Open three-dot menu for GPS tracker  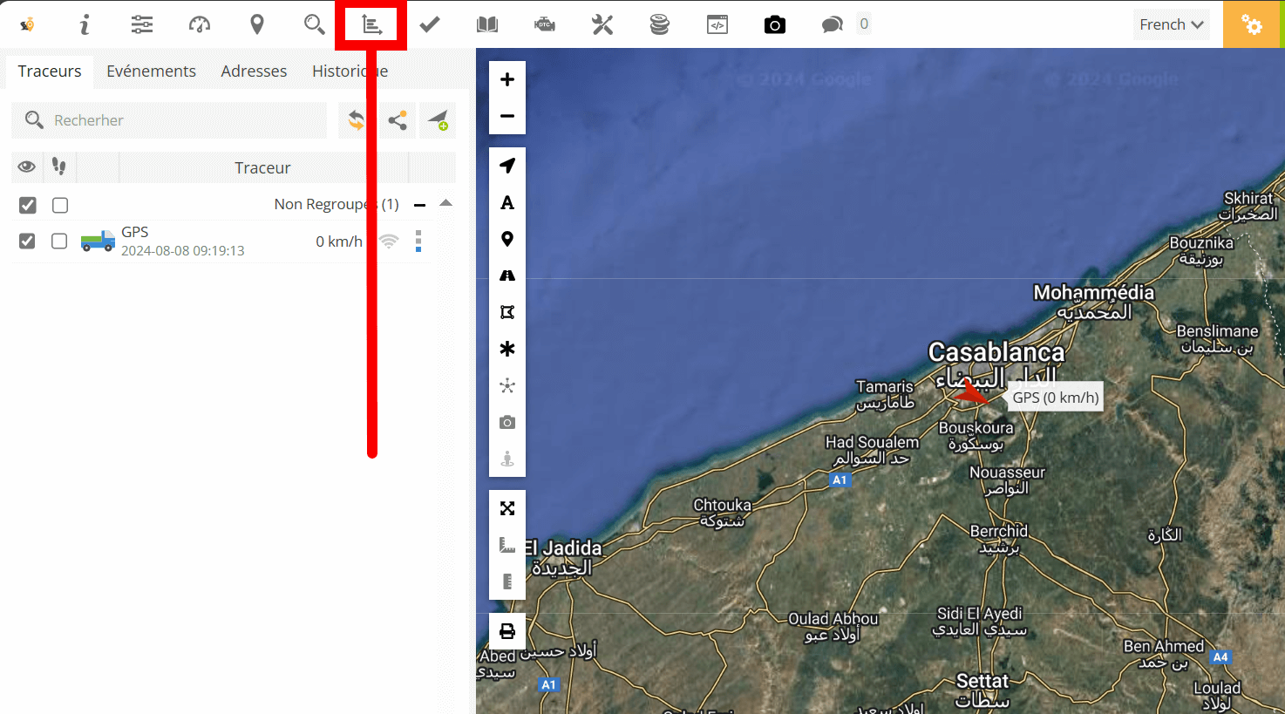point(418,241)
